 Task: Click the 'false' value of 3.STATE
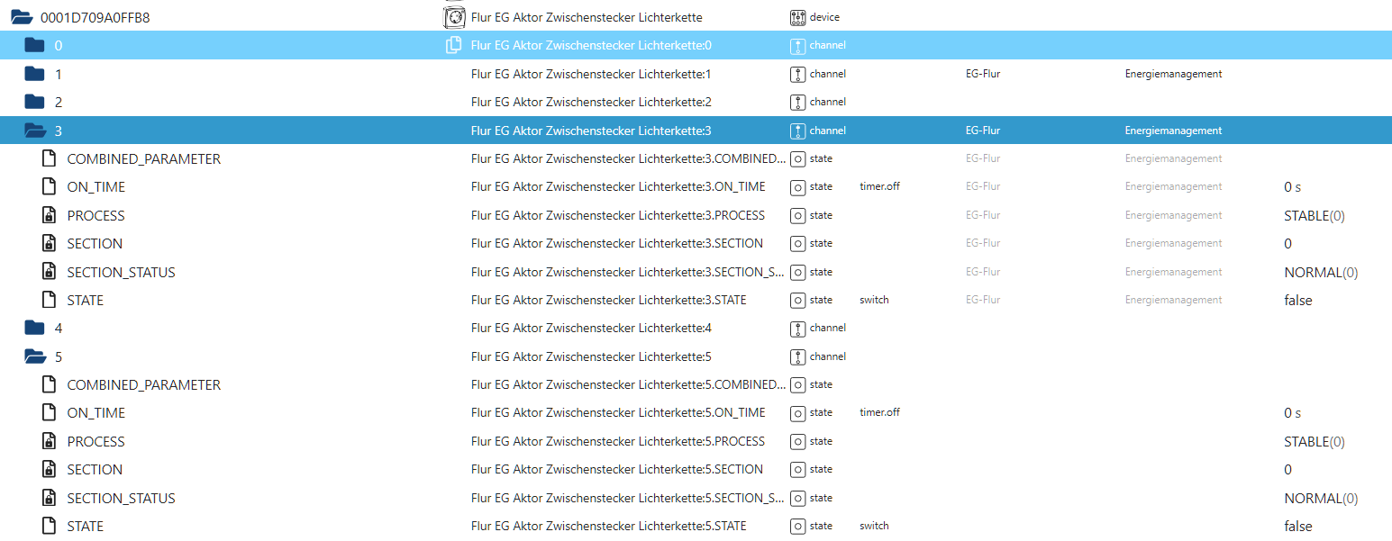pos(1298,300)
